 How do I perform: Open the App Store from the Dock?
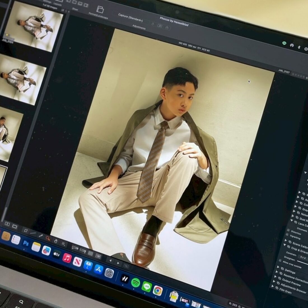98,269
